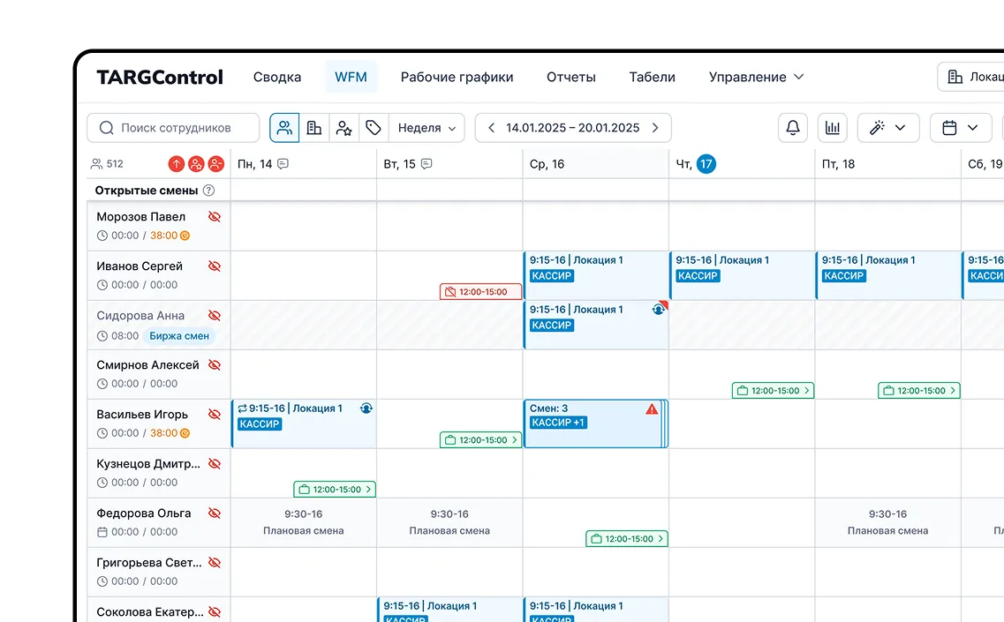The image size is (1004, 622).
Task: Click the user badge icon on Сидорова Анна shift
Action: (658, 309)
